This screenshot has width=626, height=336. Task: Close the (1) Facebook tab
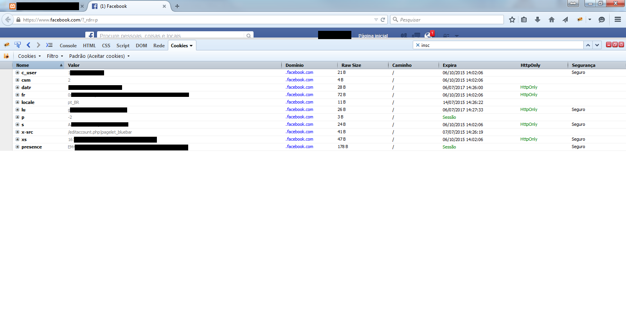tap(164, 6)
